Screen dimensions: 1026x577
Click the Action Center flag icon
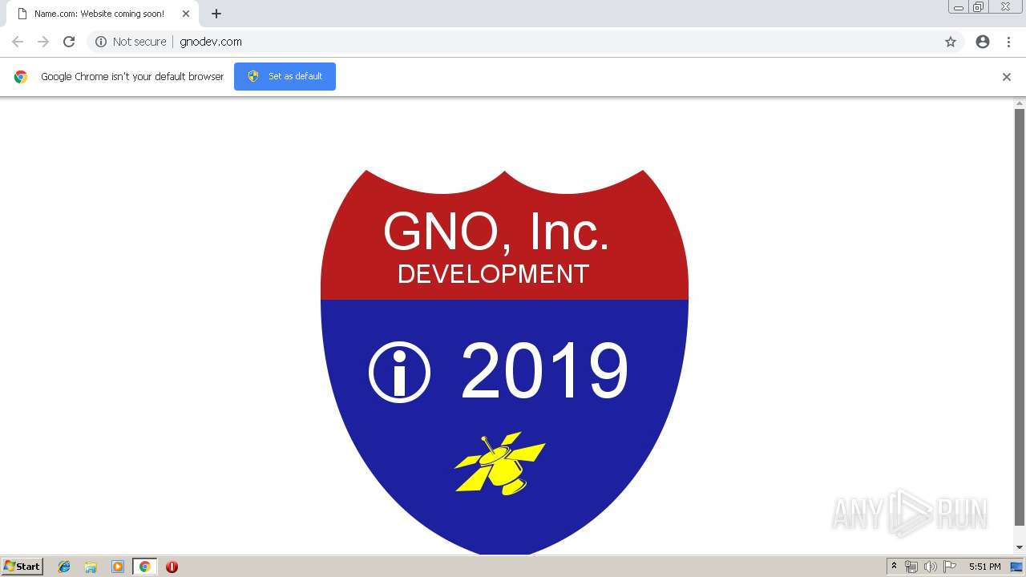click(950, 567)
